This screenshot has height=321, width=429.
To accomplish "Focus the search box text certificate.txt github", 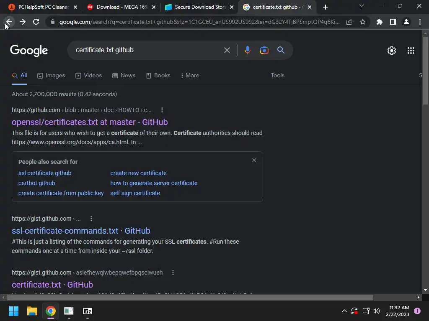I will (x=105, y=50).
